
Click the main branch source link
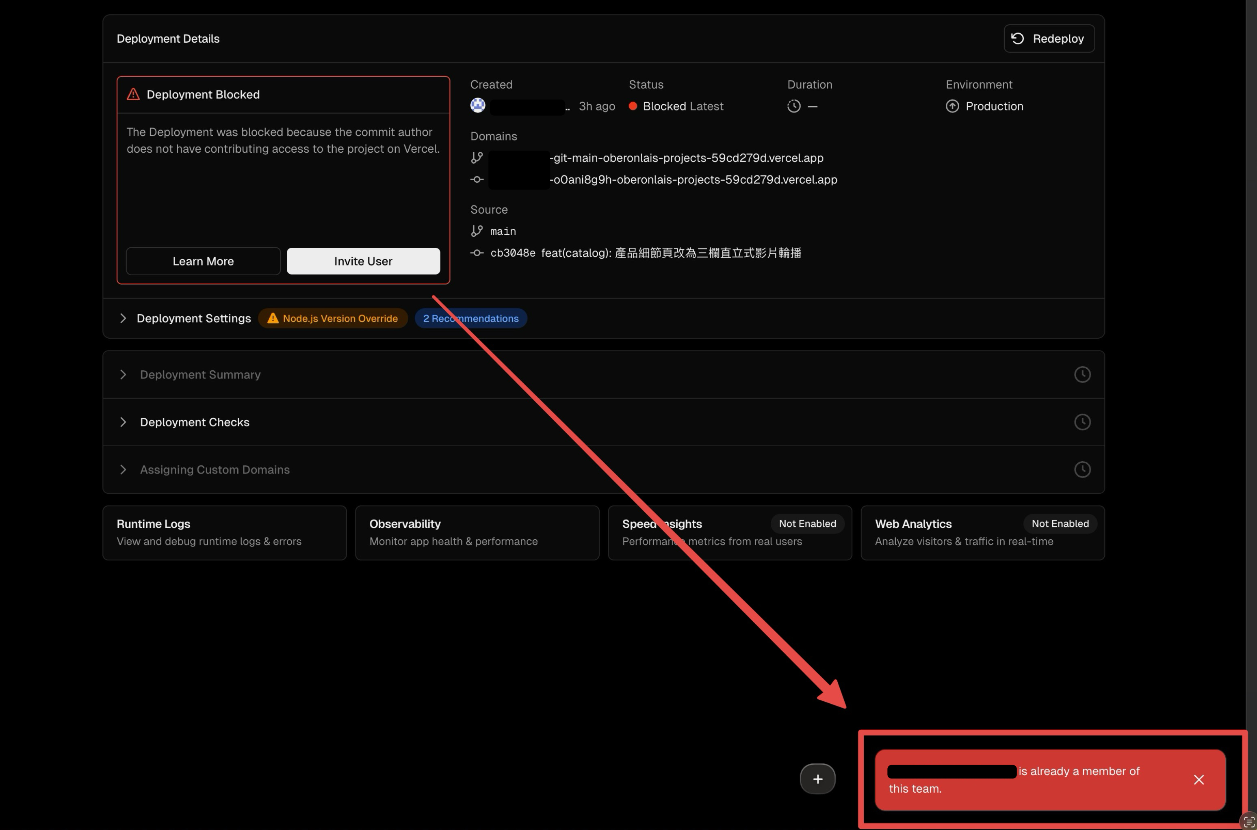pos(503,231)
